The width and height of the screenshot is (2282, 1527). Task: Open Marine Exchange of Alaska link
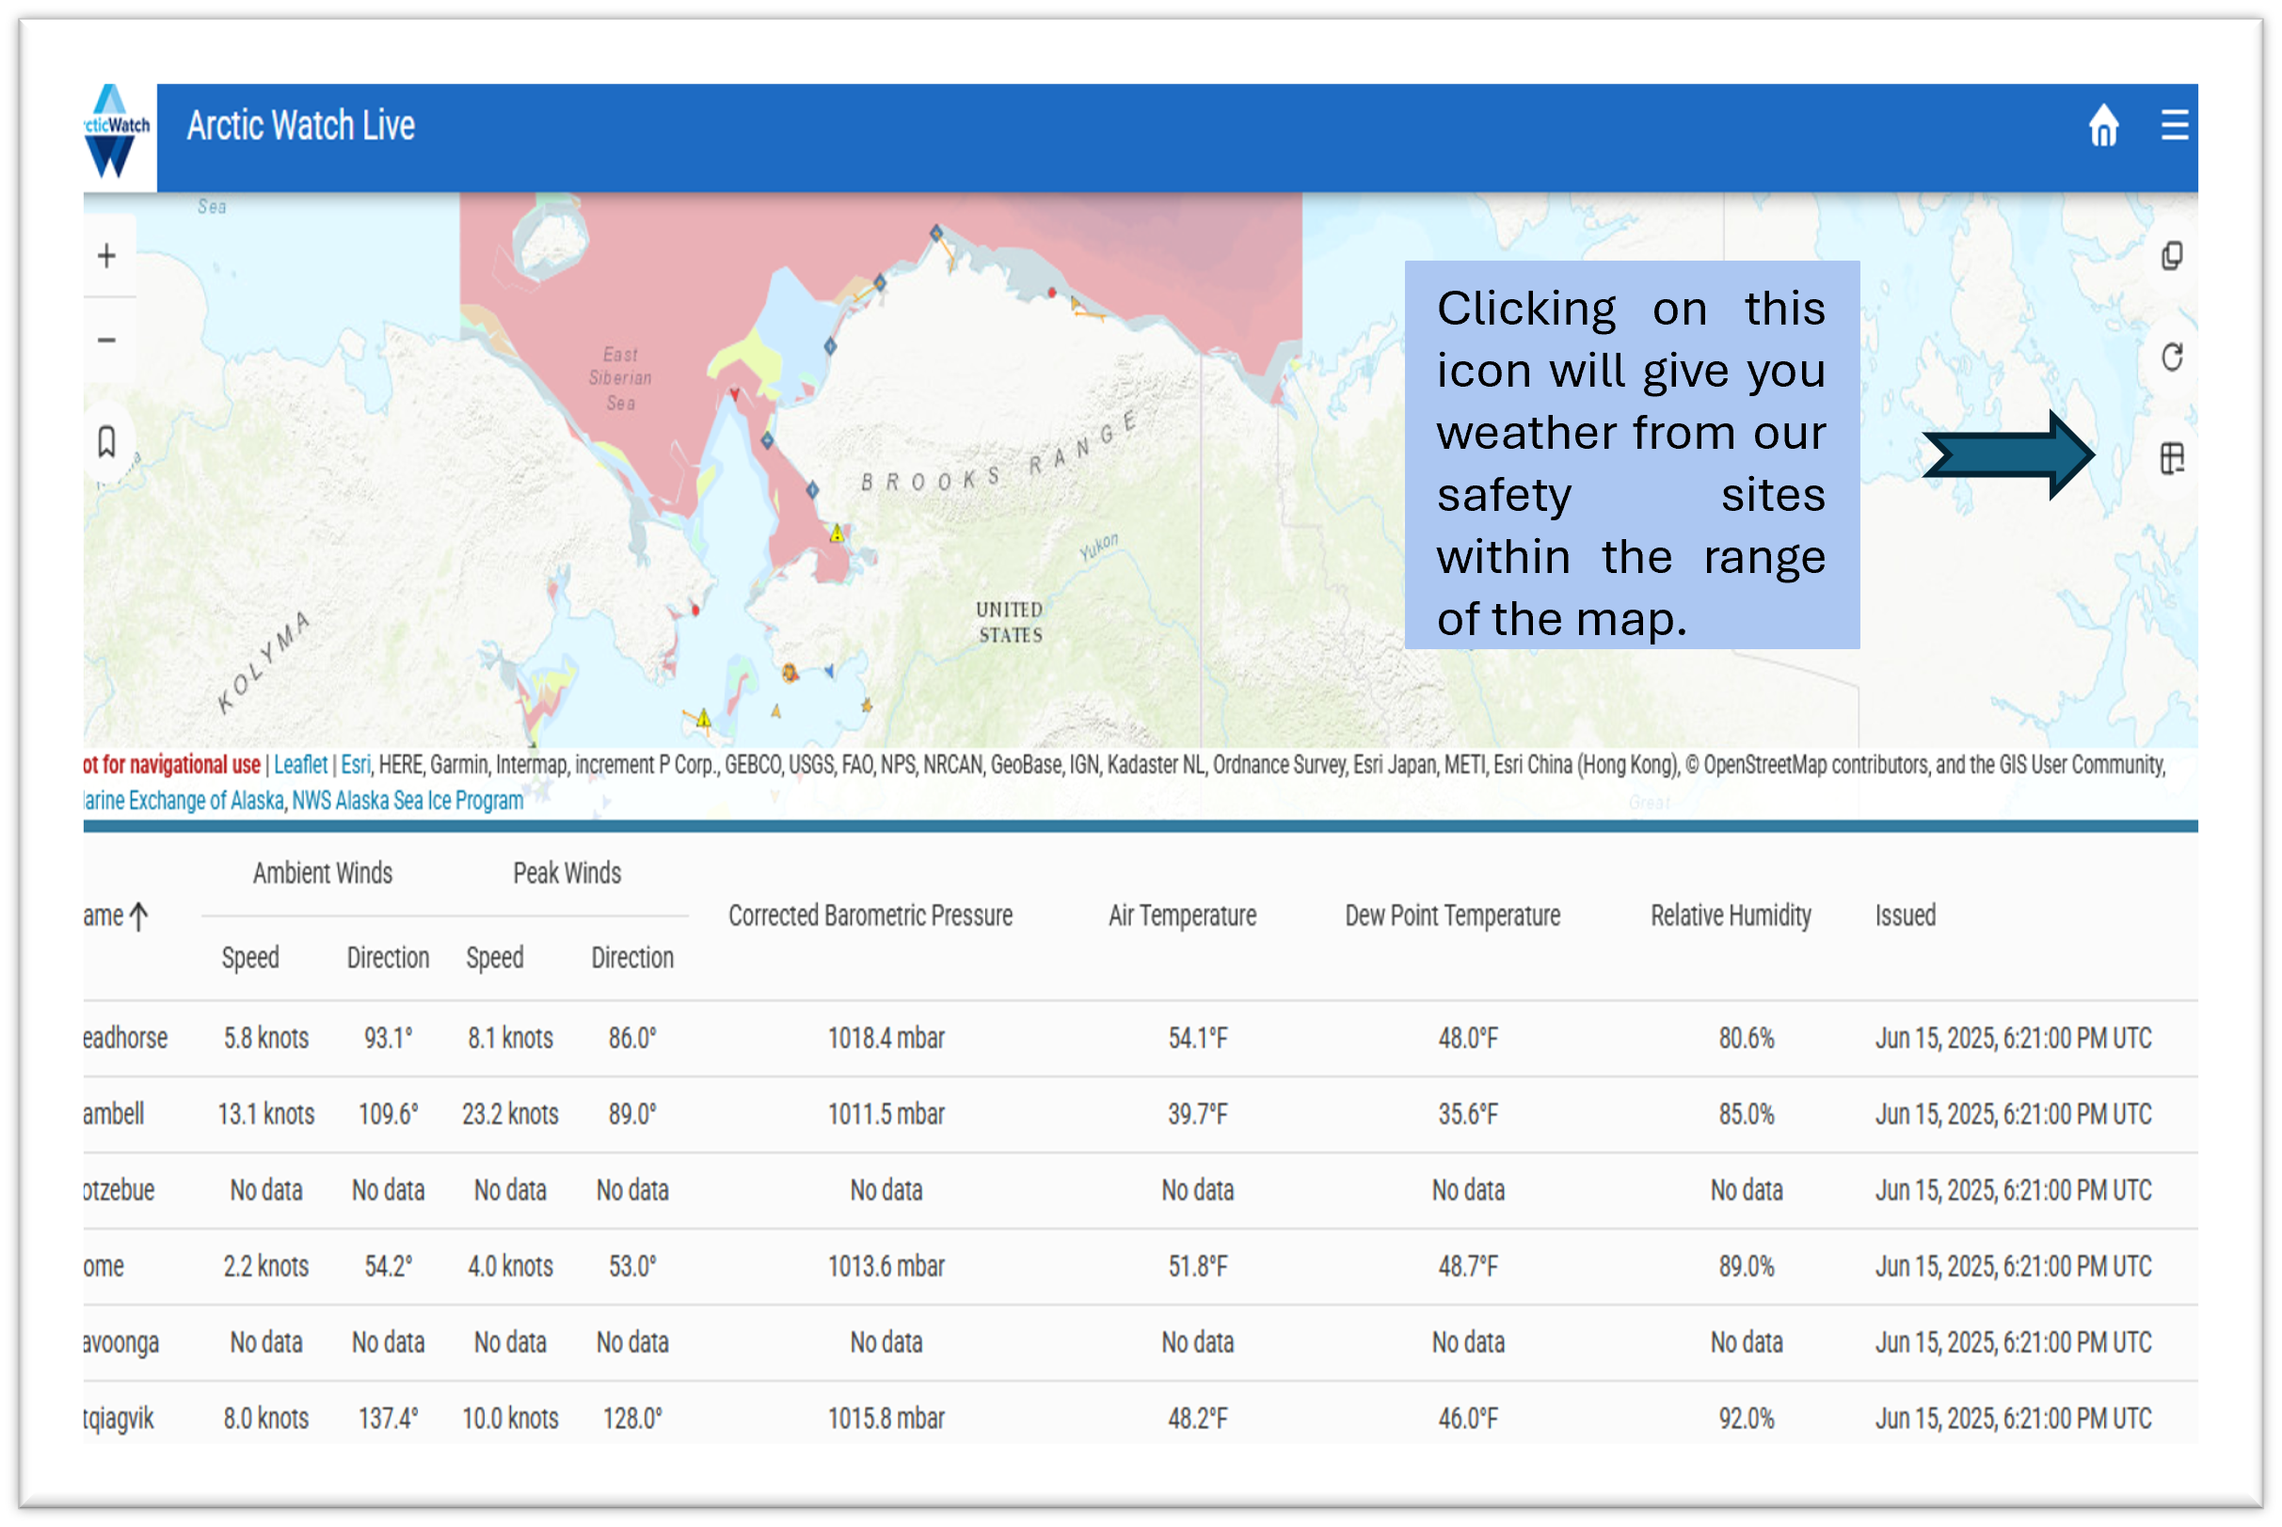tap(184, 802)
